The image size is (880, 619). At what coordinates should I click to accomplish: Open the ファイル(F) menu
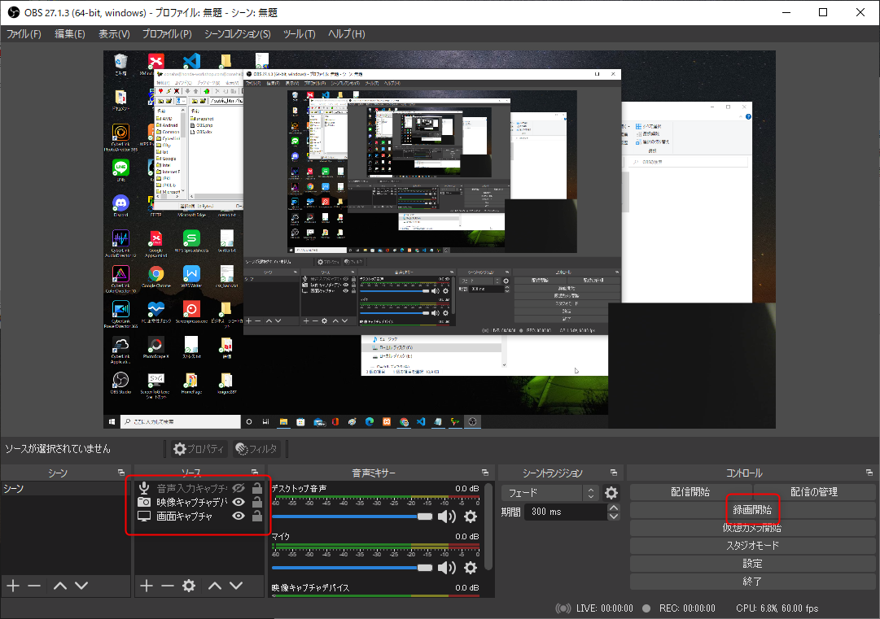[x=24, y=33]
